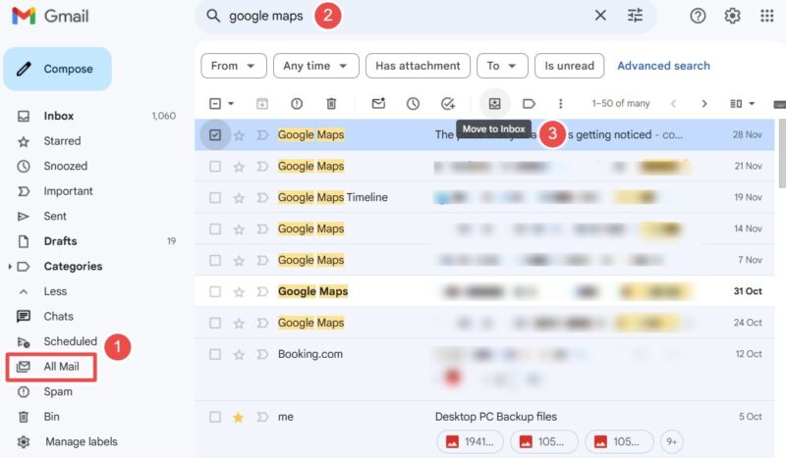Star the 21 Nov Google Maps email
Image resolution: width=786 pixels, height=458 pixels.
(239, 167)
